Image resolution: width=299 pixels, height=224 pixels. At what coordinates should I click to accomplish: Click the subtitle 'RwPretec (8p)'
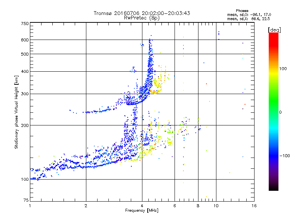[142, 18]
